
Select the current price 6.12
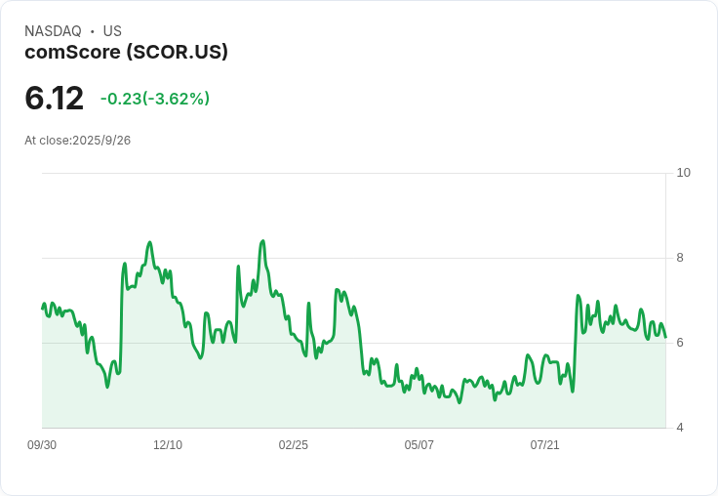coord(54,98)
